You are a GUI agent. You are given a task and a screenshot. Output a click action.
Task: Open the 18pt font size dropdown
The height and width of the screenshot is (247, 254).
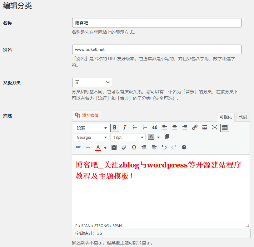coord(128,137)
